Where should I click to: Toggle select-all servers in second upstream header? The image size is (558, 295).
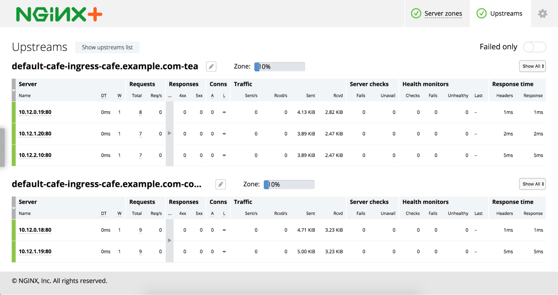coord(14,208)
